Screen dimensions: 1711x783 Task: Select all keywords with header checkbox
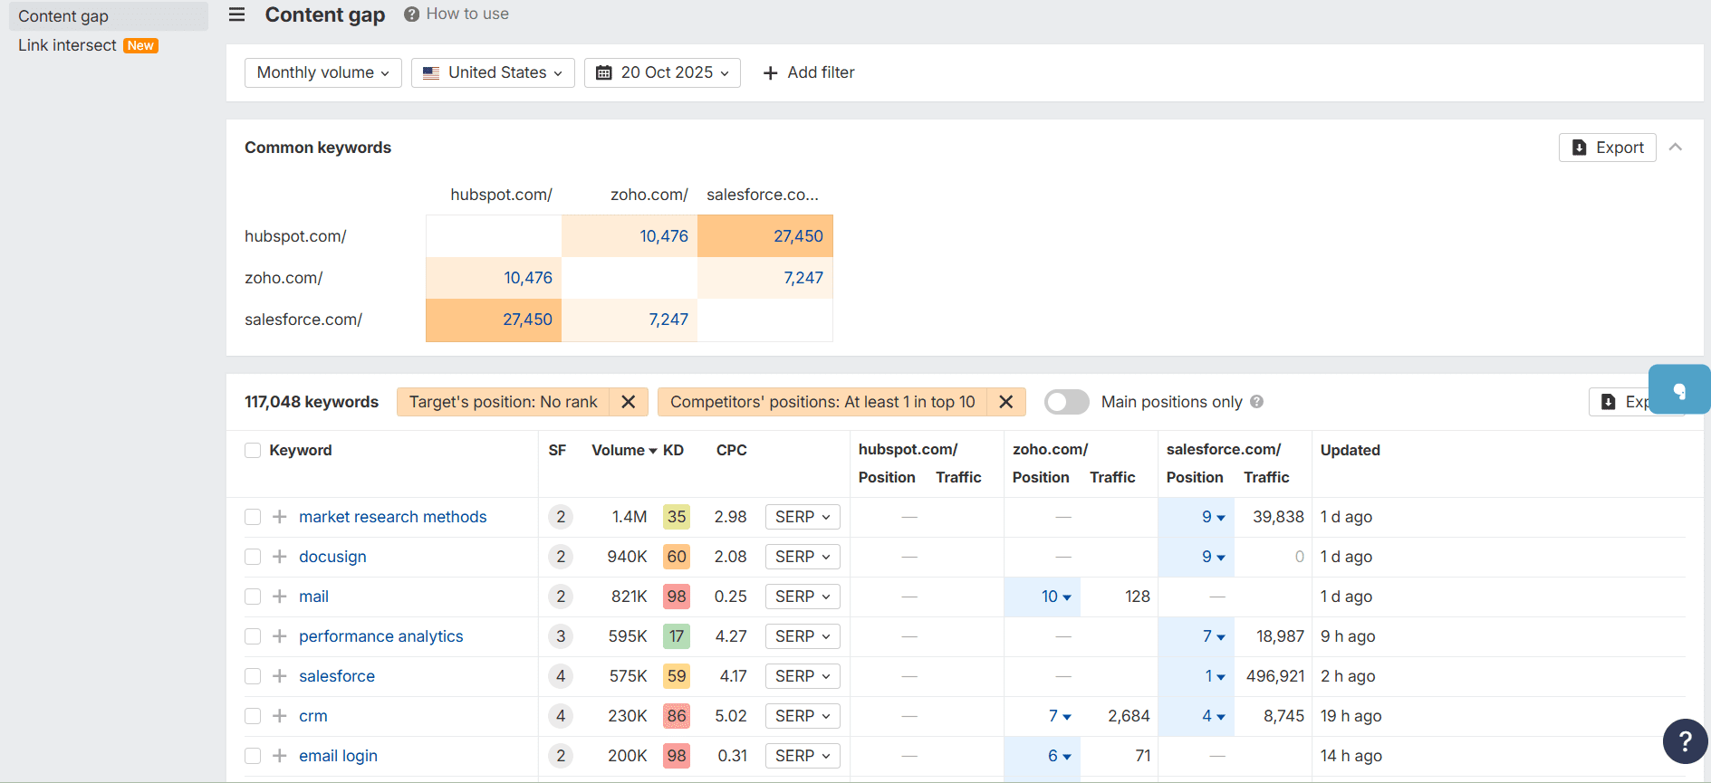point(253,451)
